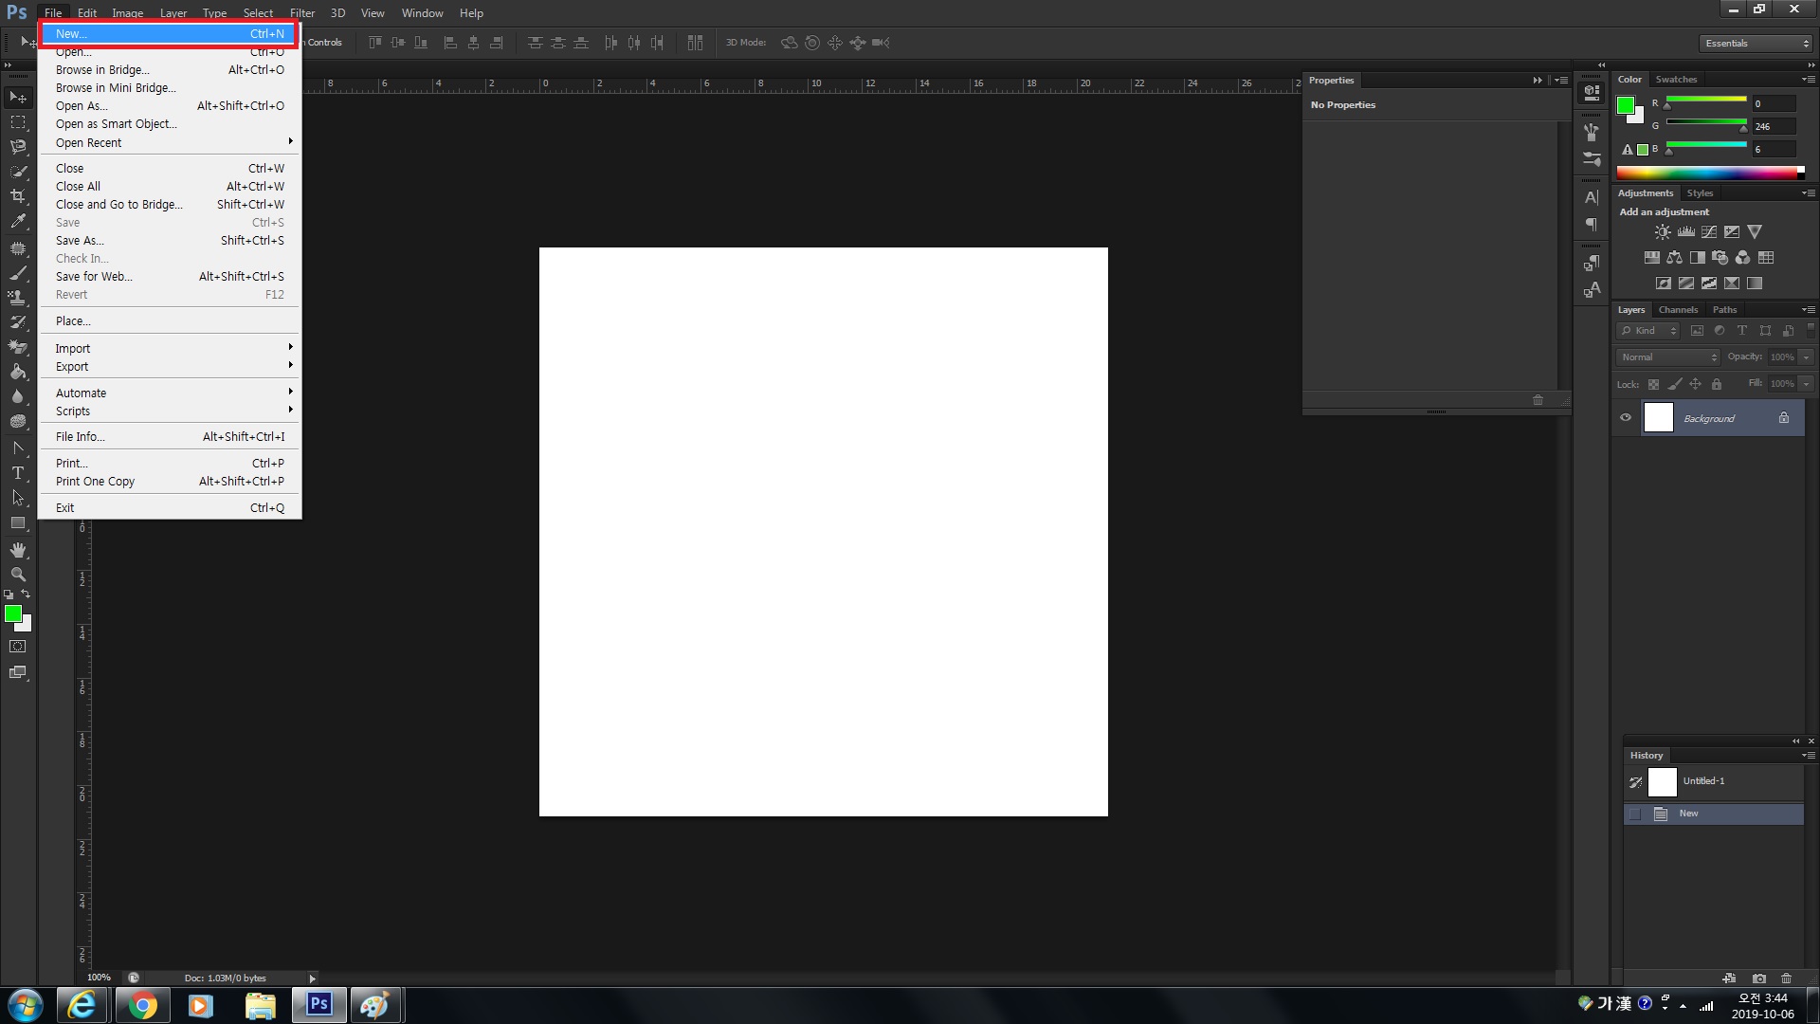Click the green foreground color swatch in toolbar
This screenshot has height=1024, width=1820.
pyautogui.click(x=12, y=614)
